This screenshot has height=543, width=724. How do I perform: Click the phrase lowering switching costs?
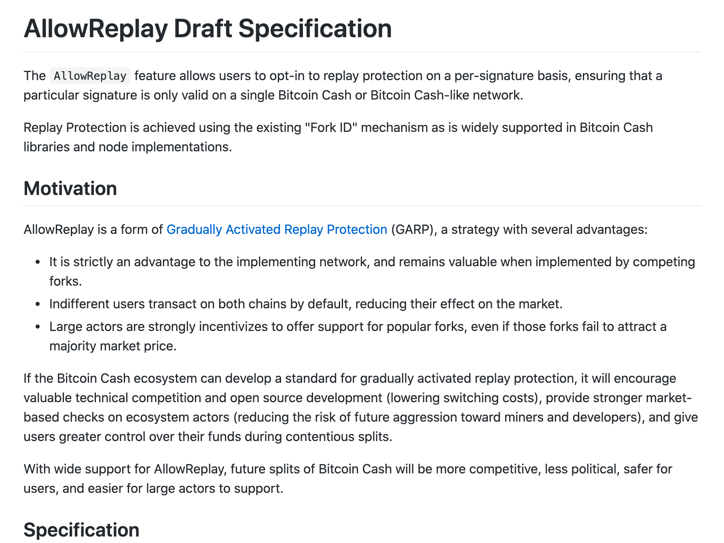pos(464,398)
